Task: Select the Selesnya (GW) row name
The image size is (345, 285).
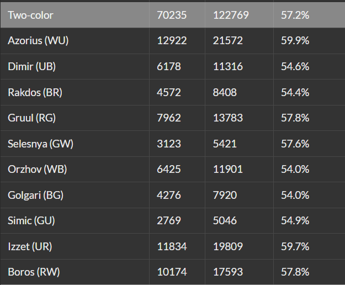Action: point(40,144)
